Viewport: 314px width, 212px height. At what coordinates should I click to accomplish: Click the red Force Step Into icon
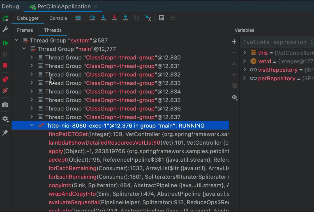(114, 18)
